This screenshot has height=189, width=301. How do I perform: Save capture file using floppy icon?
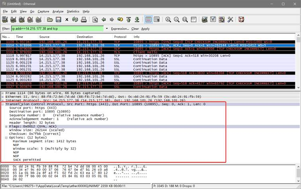tap(58, 20)
